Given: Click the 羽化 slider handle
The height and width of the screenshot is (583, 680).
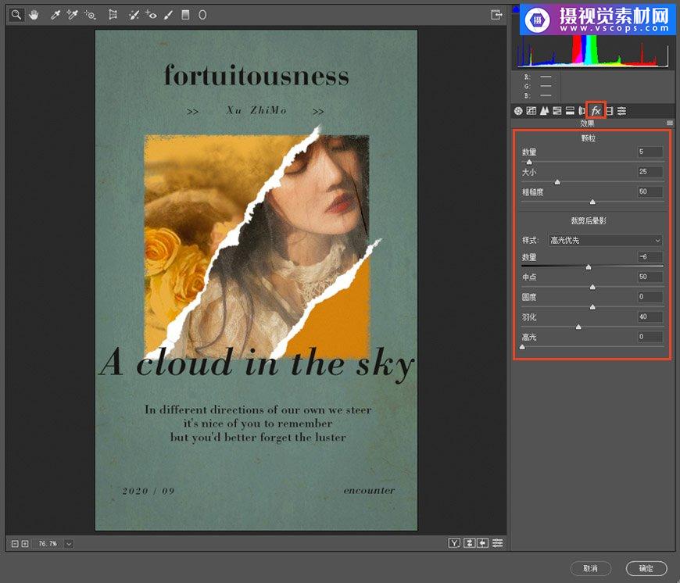Looking at the screenshot, I should pyautogui.click(x=578, y=327).
